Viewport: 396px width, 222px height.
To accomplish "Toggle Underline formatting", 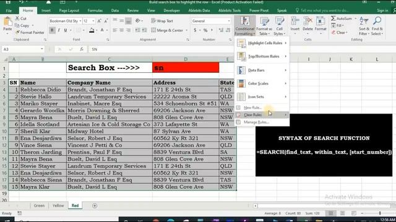I will coord(66,30).
